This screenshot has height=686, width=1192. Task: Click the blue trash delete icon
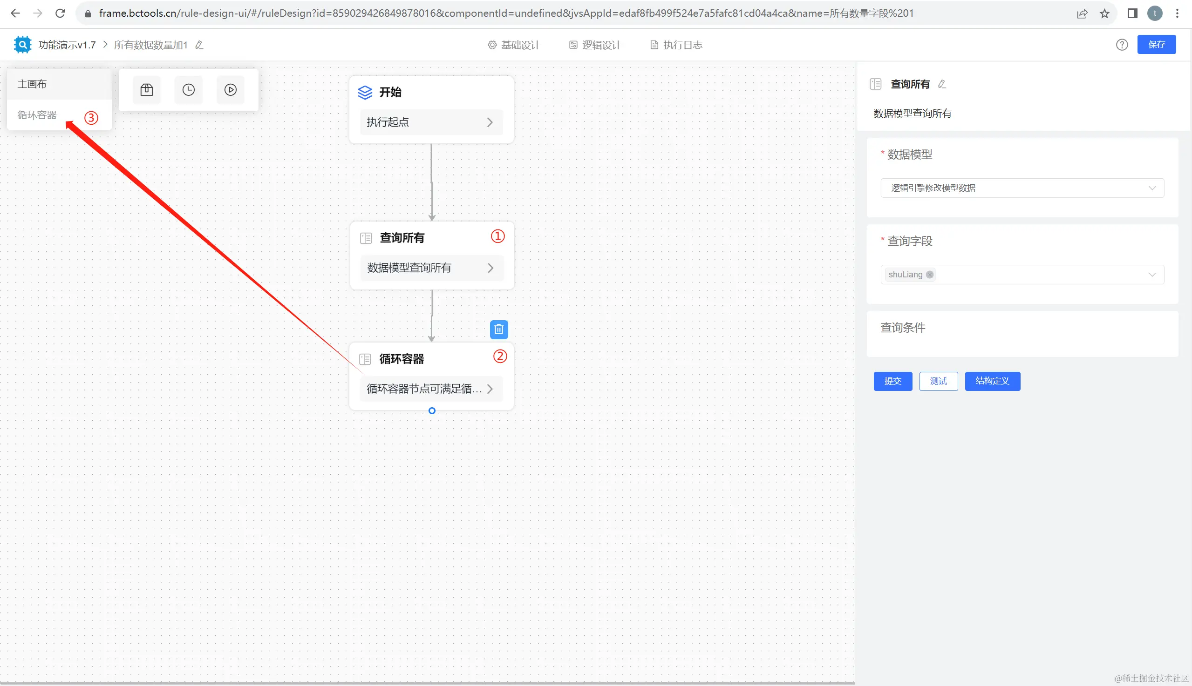click(499, 330)
